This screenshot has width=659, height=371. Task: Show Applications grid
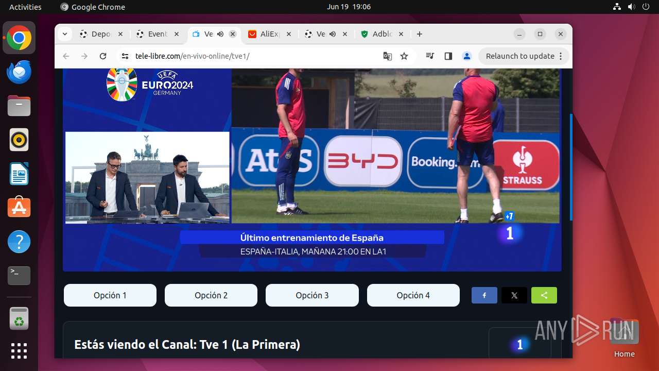(19, 351)
